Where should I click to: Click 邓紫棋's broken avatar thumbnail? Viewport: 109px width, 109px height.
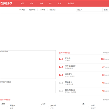pyautogui.click(x=4, y=106)
